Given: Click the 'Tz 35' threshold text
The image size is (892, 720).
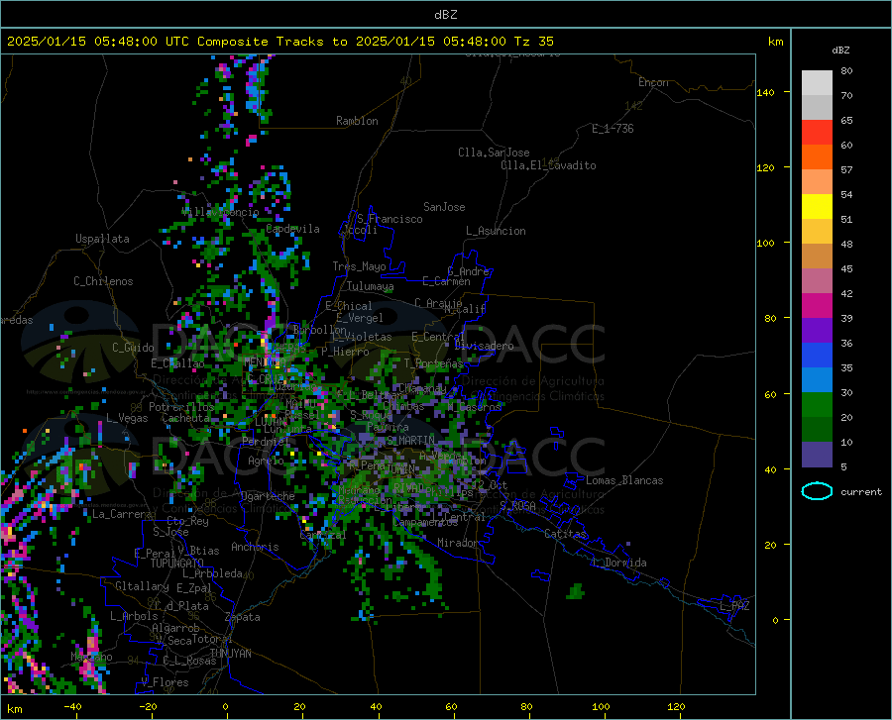Looking at the screenshot, I should tap(533, 42).
